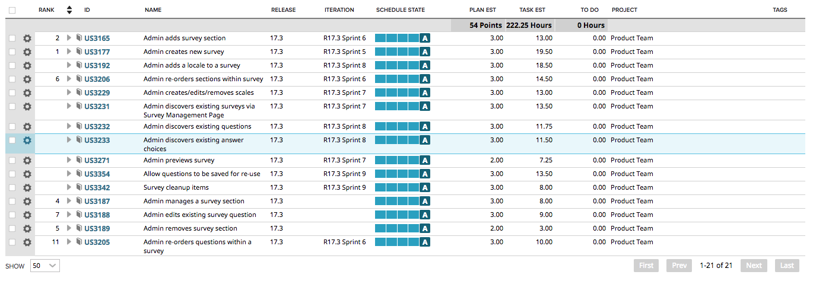Sort by Iteration column header
The image size is (813, 281).
point(339,10)
